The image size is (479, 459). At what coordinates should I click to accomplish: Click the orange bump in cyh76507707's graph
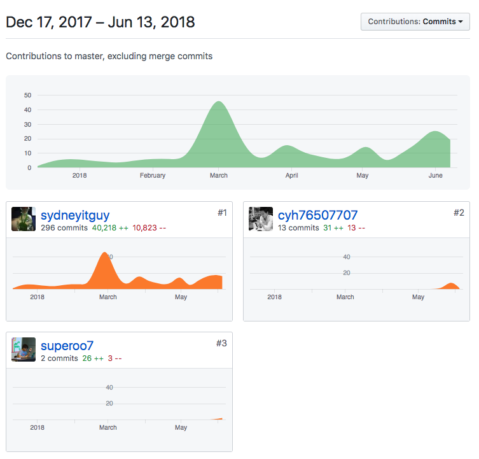tap(451, 285)
